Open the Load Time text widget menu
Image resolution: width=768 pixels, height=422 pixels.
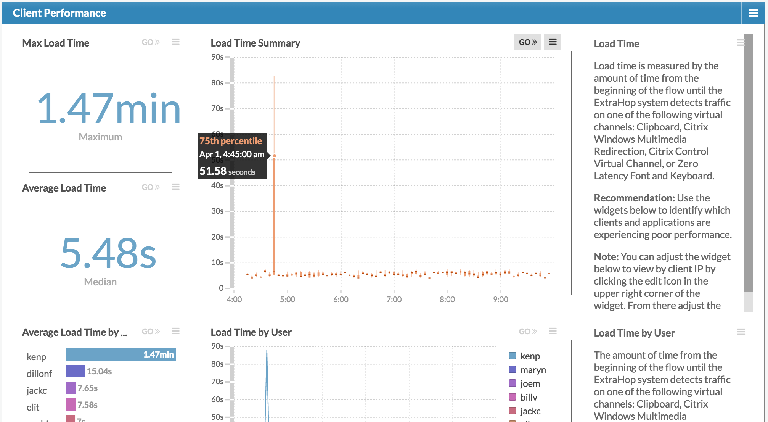741,43
